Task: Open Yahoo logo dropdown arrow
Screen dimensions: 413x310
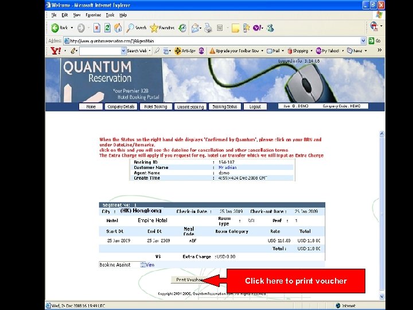Action: 65,51
